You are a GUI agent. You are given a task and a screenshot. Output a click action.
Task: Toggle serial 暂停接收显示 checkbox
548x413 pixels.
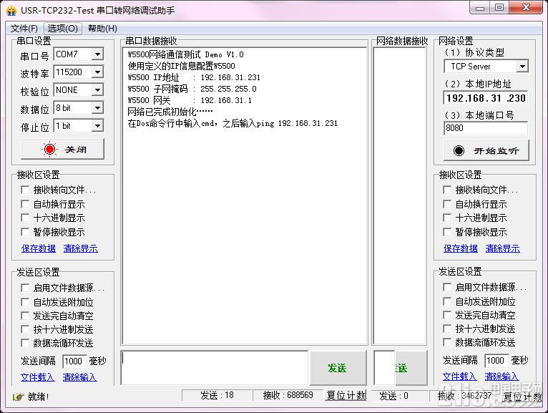(25, 232)
